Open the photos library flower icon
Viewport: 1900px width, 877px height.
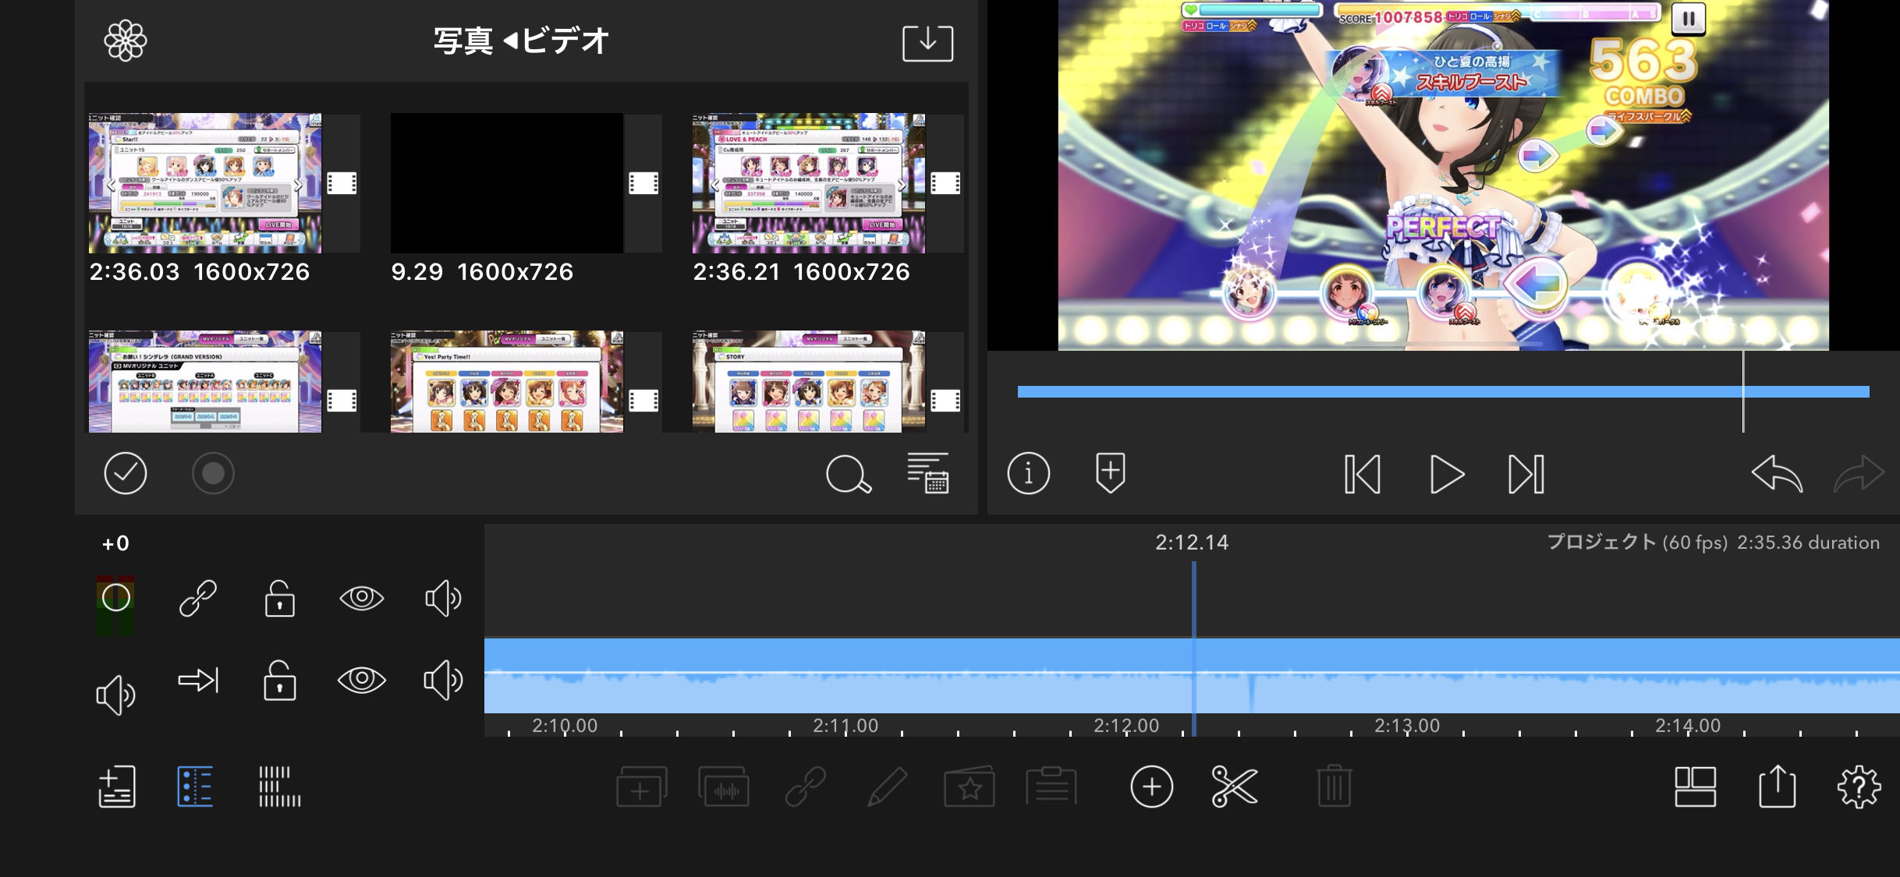click(126, 41)
